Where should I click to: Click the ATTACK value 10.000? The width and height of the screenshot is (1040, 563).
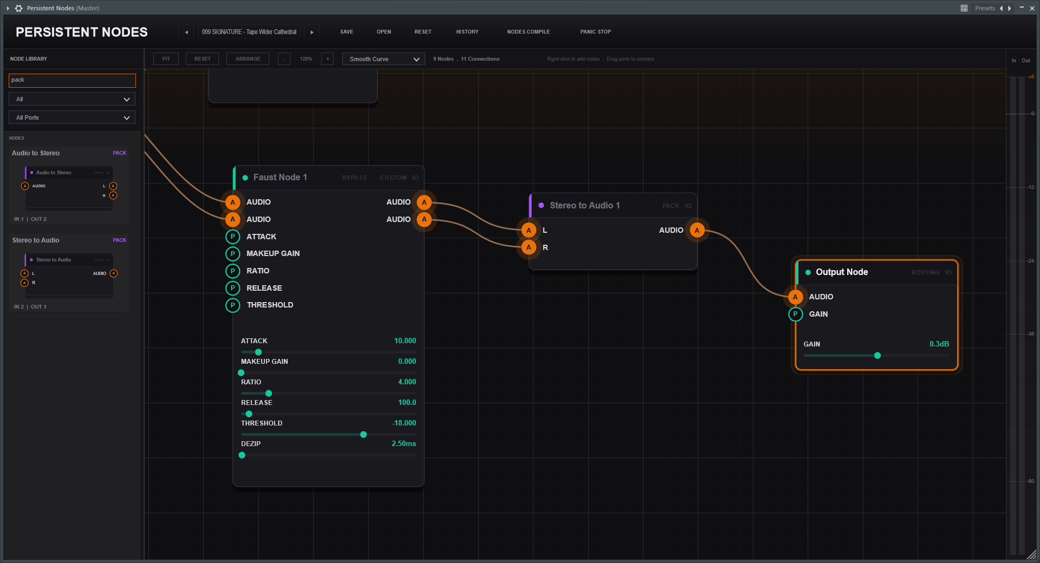point(405,341)
